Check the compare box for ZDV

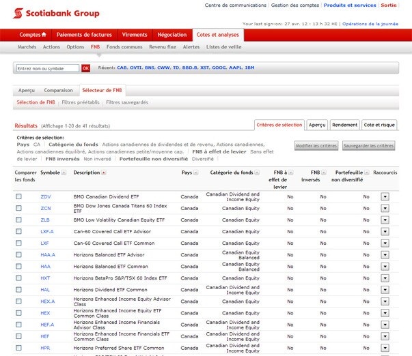pos(19,196)
